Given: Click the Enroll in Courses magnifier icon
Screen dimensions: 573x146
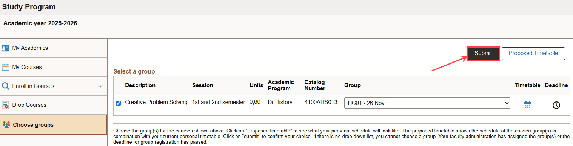Looking at the screenshot, I should pos(6,86).
